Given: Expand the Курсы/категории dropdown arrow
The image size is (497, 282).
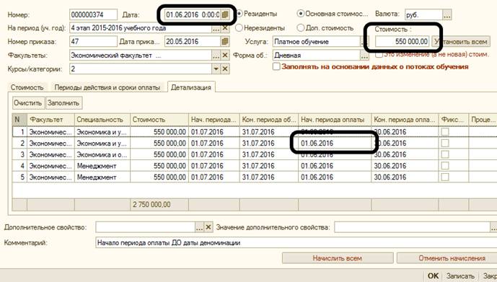Looking at the screenshot, I should (216, 69).
